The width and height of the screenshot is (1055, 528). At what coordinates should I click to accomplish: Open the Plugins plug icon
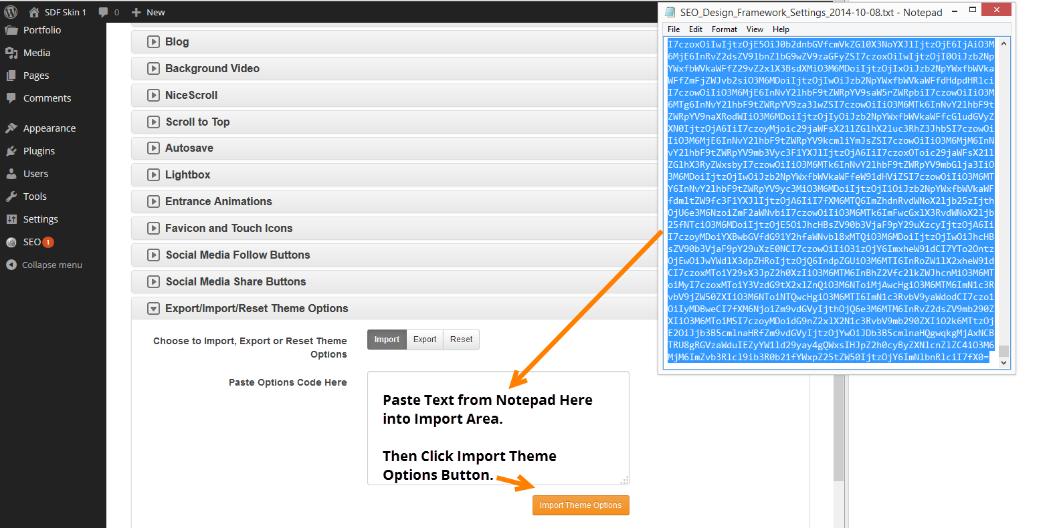(x=11, y=151)
